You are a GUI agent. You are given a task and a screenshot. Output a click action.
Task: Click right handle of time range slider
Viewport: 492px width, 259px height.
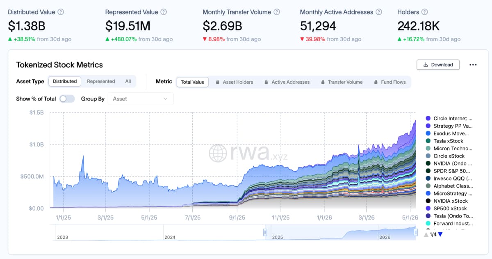click(x=416, y=232)
